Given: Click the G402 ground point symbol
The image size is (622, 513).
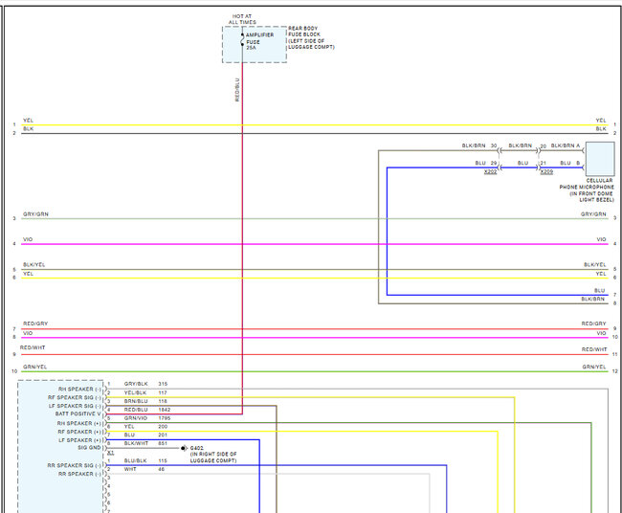Looking at the screenshot, I should point(184,448).
